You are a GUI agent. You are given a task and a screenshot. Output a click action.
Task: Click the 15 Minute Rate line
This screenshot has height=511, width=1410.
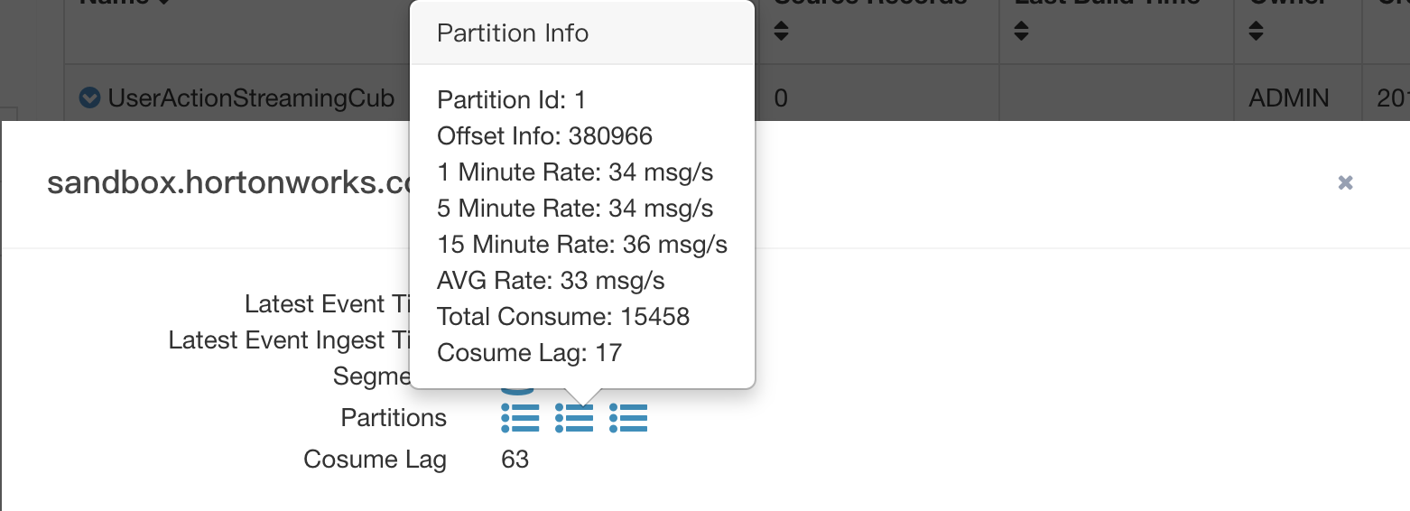click(581, 245)
